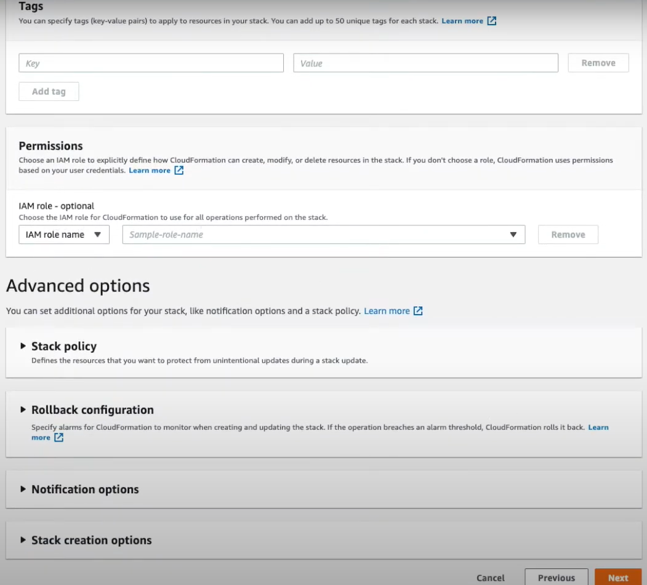647x585 pixels.
Task: Click the tag Value input field
Action: (x=425, y=63)
